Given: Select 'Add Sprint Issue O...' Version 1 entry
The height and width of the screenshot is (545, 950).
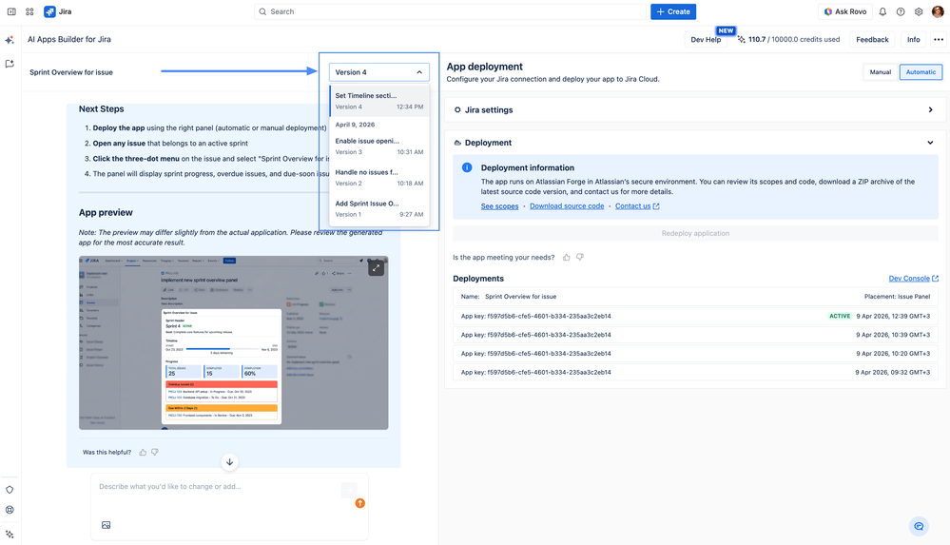Looking at the screenshot, I should coord(379,208).
